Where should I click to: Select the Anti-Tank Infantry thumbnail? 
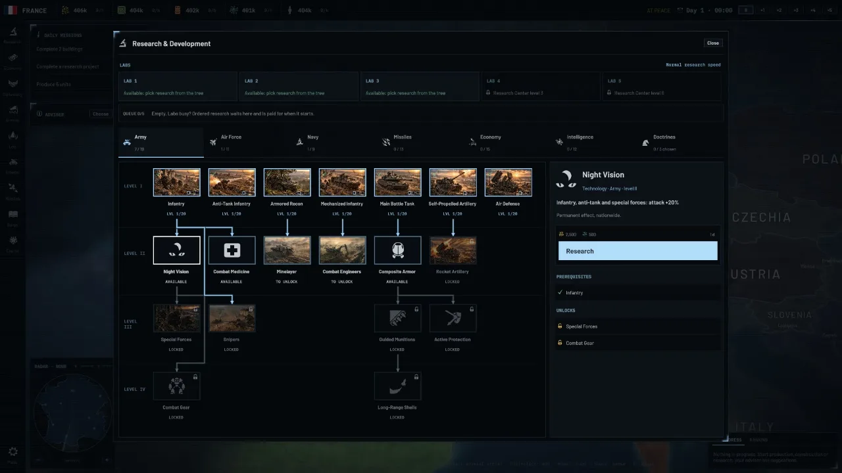point(232,183)
